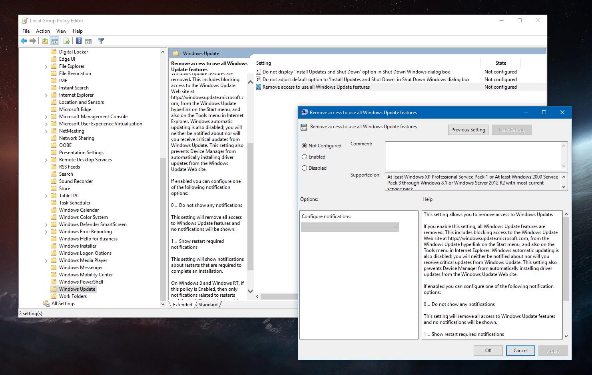Select Windows Update in the tree
The image size is (592, 375).
tap(77, 289)
